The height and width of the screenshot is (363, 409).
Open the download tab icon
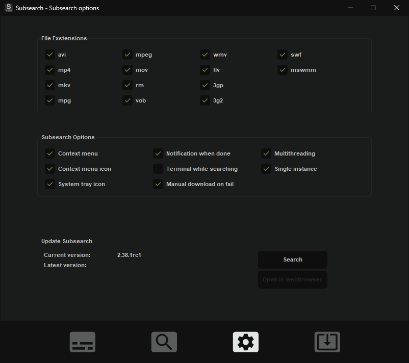coord(327,342)
